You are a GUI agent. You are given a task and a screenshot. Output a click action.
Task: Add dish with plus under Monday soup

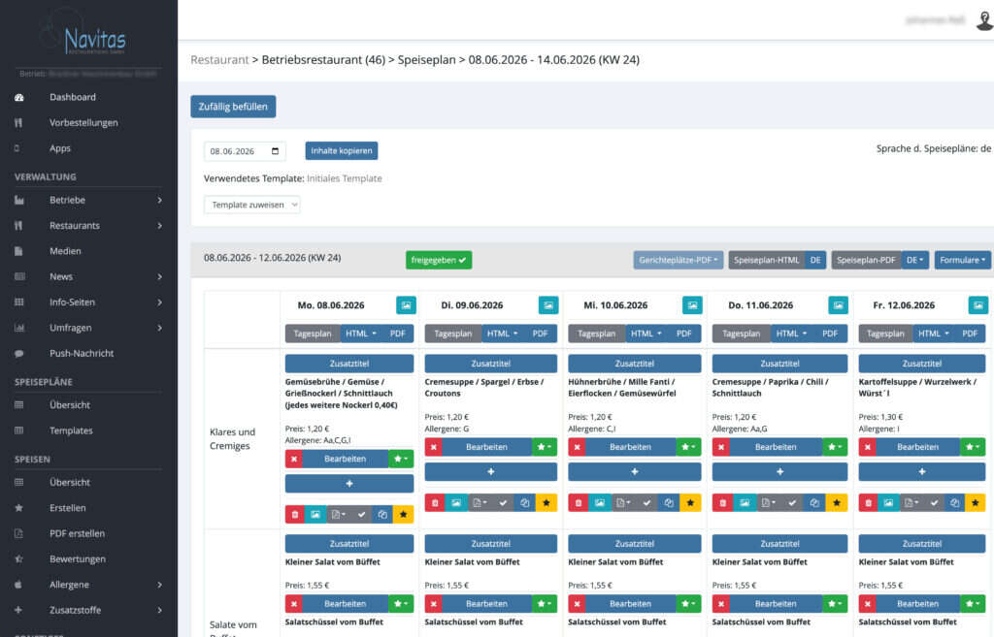click(349, 484)
